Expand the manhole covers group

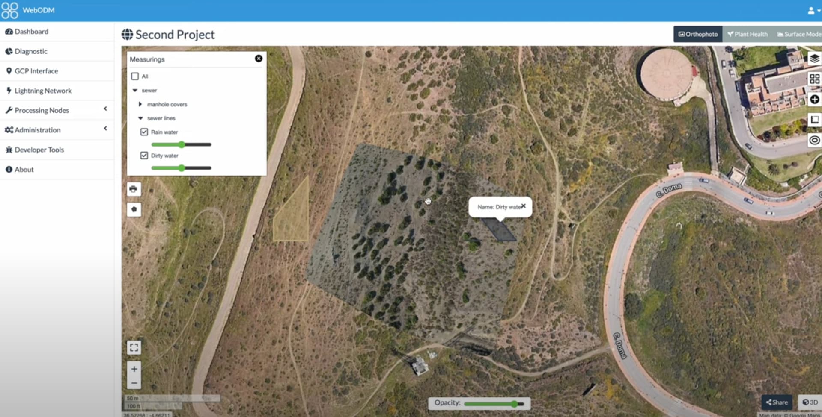(x=140, y=104)
